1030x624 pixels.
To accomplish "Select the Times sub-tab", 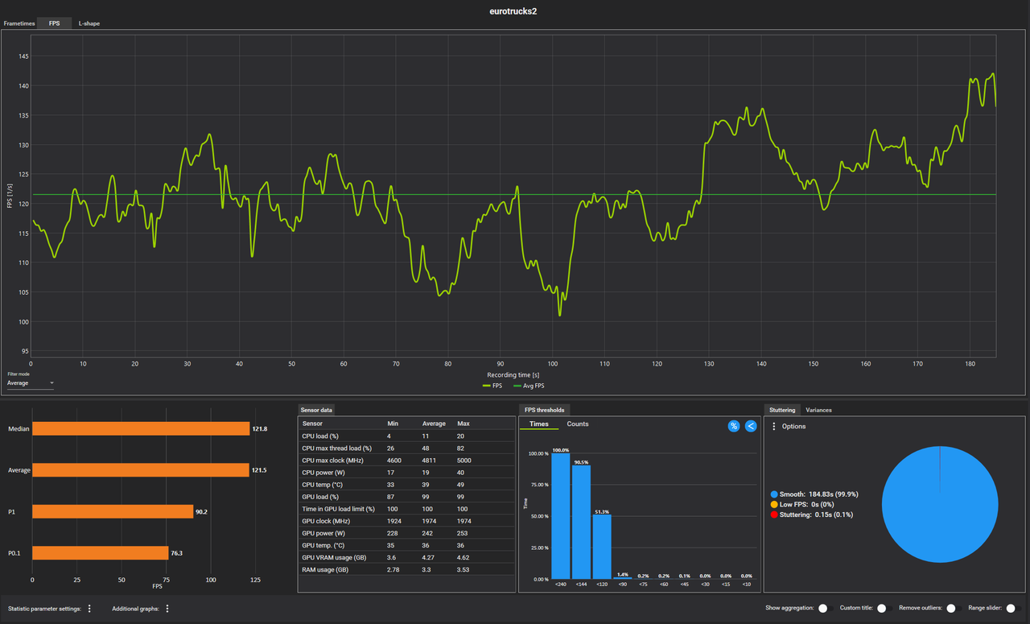I will (539, 424).
